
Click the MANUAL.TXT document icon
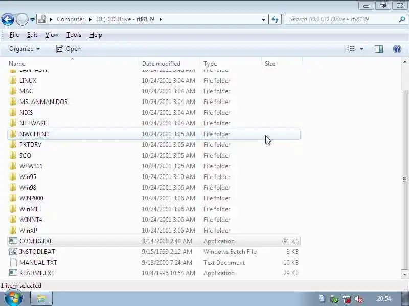point(13,262)
